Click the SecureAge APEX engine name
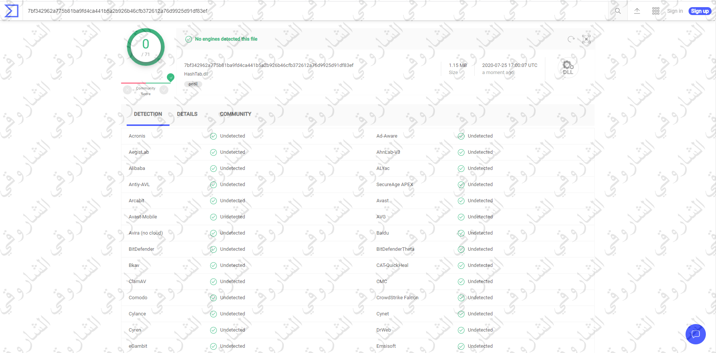Viewport: 716px width, 353px height. click(x=395, y=185)
